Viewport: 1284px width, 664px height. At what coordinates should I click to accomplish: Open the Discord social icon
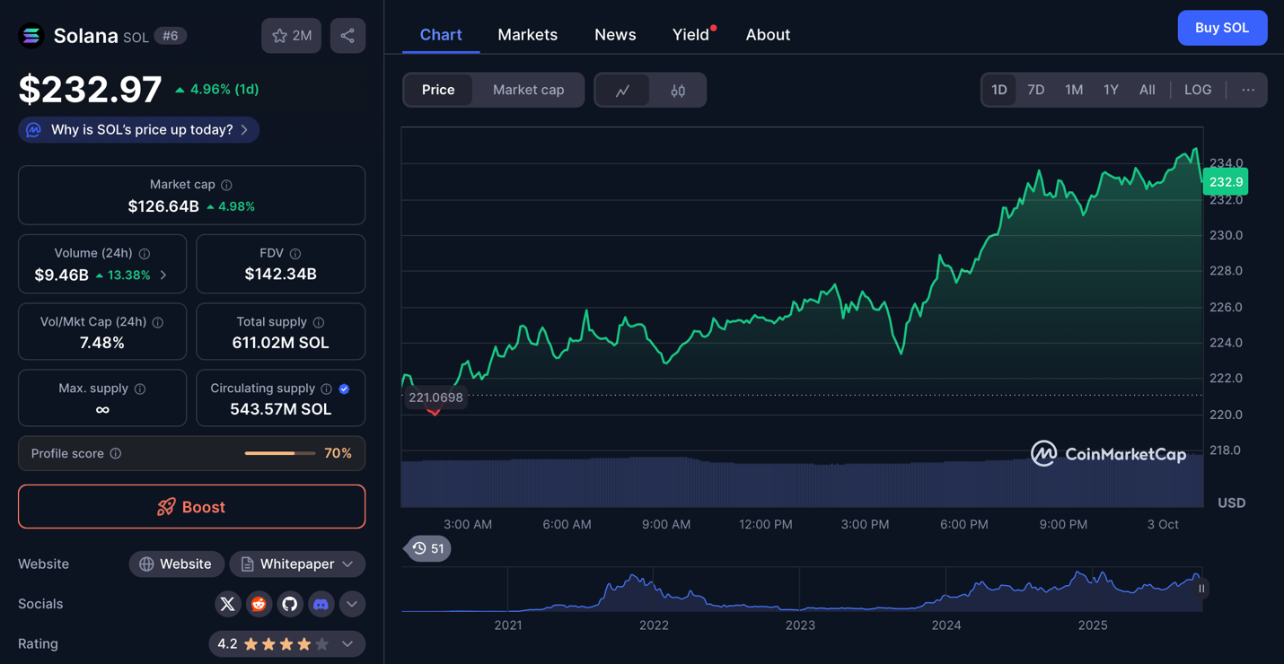click(x=321, y=604)
